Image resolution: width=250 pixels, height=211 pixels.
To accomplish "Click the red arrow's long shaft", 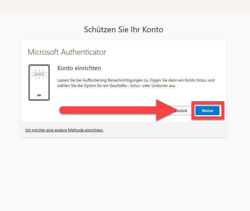I will tap(108, 110).
